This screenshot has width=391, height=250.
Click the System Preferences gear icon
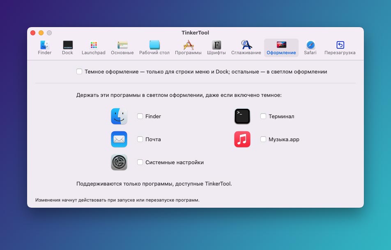[x=119, y=162]
